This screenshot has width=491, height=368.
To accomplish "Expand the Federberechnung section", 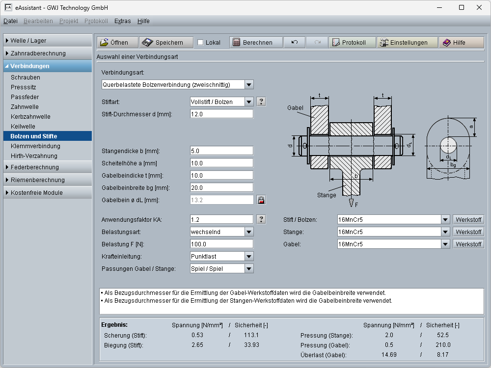I will coord(48,167).
